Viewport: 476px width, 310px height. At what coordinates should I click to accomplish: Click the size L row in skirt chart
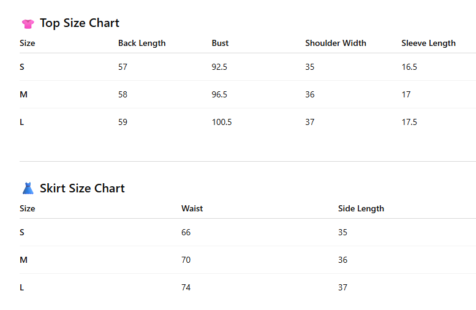[247, 287]
